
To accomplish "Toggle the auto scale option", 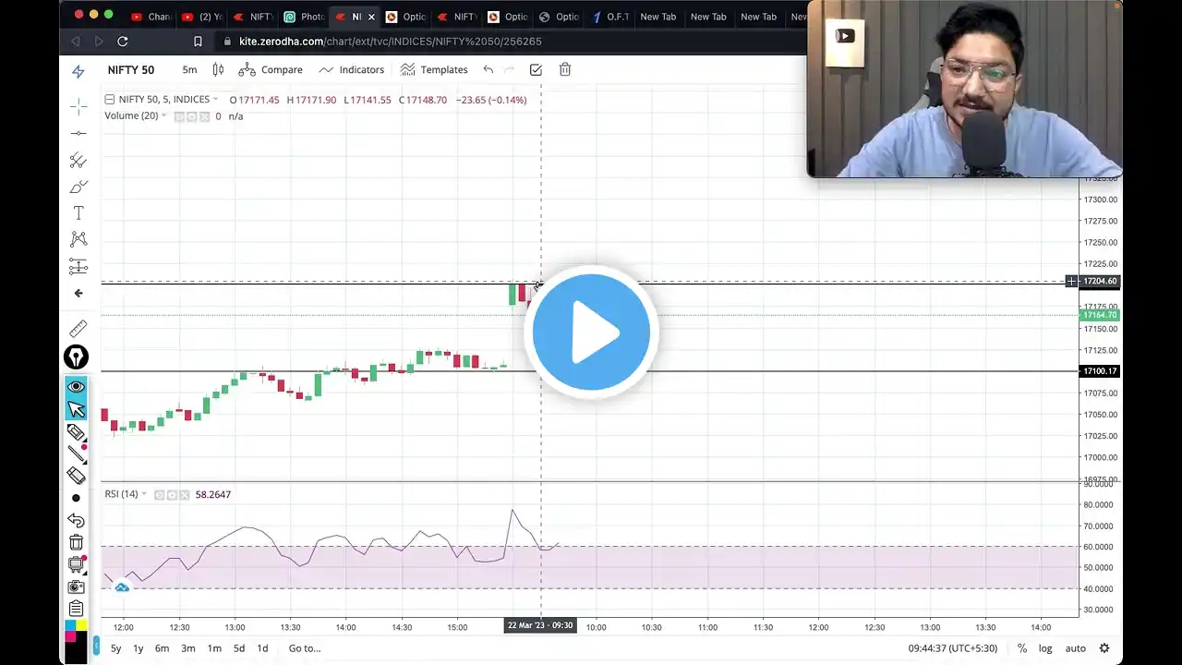I will pyautogui.click(x=1076, y=648).
